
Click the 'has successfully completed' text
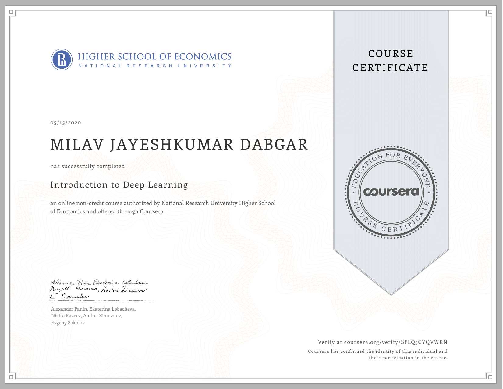(87, 166)
